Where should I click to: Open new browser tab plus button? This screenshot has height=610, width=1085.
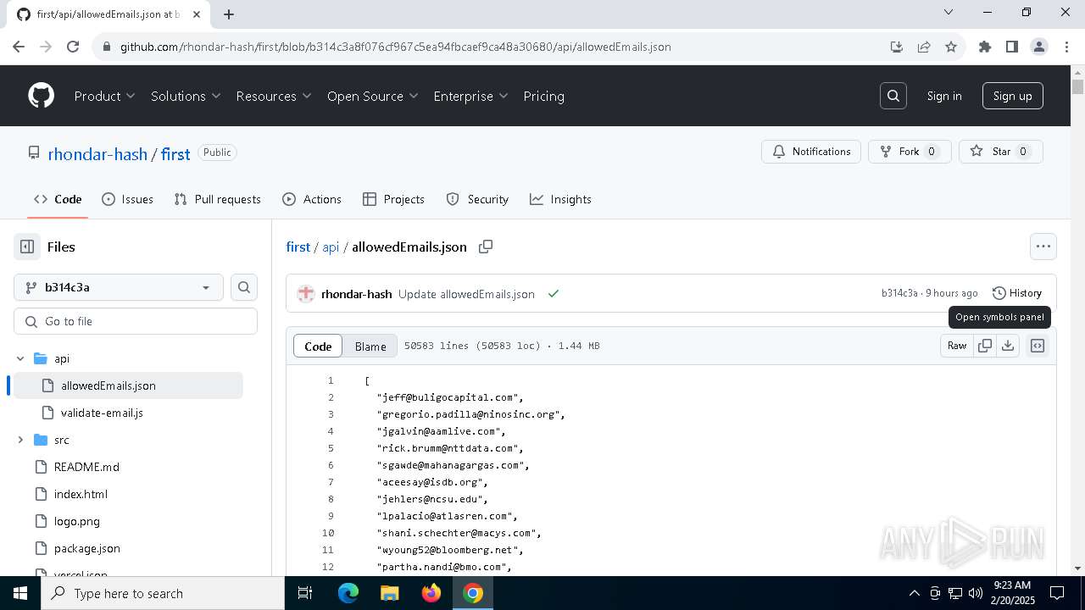point(229,14)
